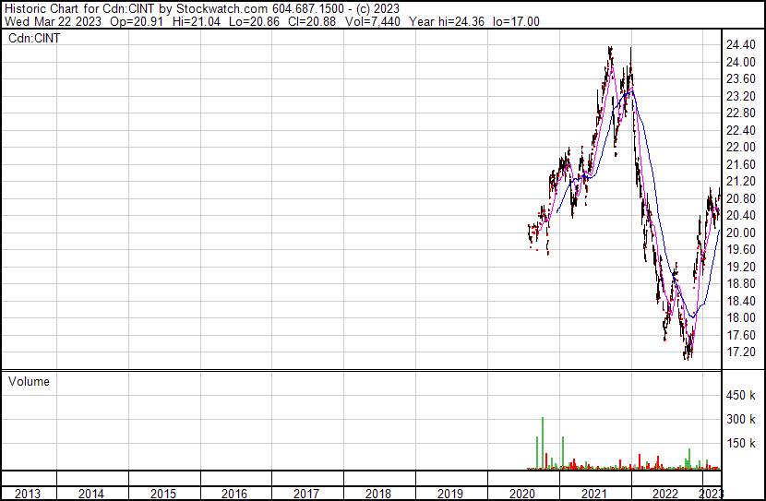Select the 17.20 price axis label
Viewport: 766px width, 501px height.
[x=744, y=352]
